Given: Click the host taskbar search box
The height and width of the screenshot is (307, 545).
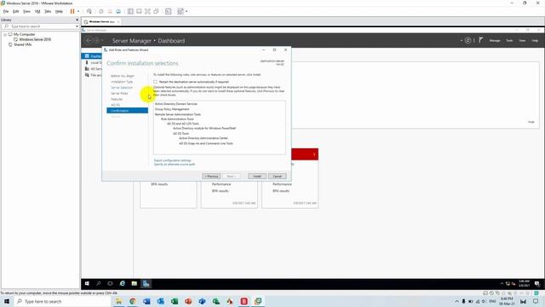Looking at the screenshot, I should (62, 301).
